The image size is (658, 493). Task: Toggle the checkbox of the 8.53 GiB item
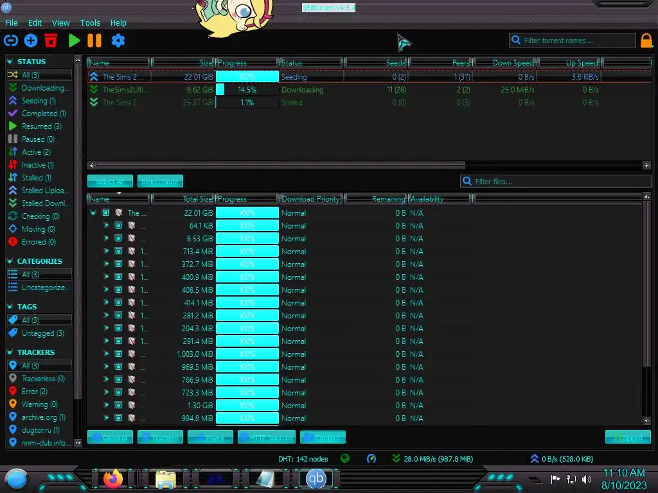pos(119,239)
